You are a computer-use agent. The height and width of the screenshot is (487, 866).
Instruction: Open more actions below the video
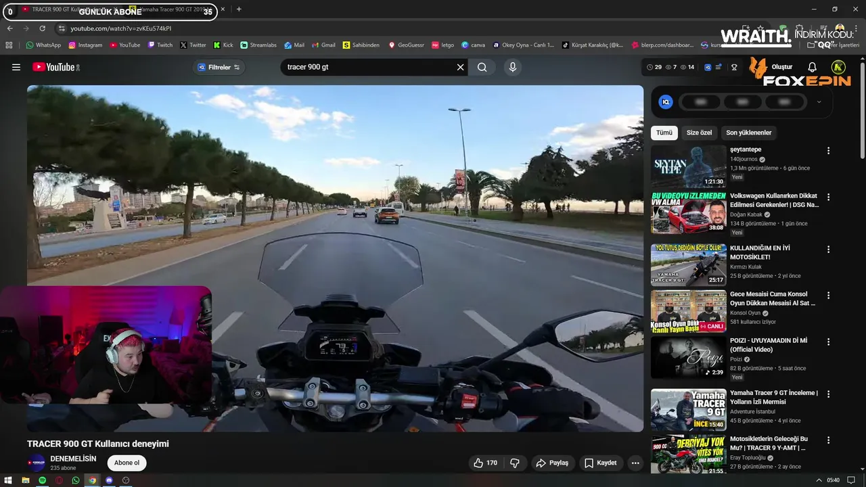pos(635,463)
